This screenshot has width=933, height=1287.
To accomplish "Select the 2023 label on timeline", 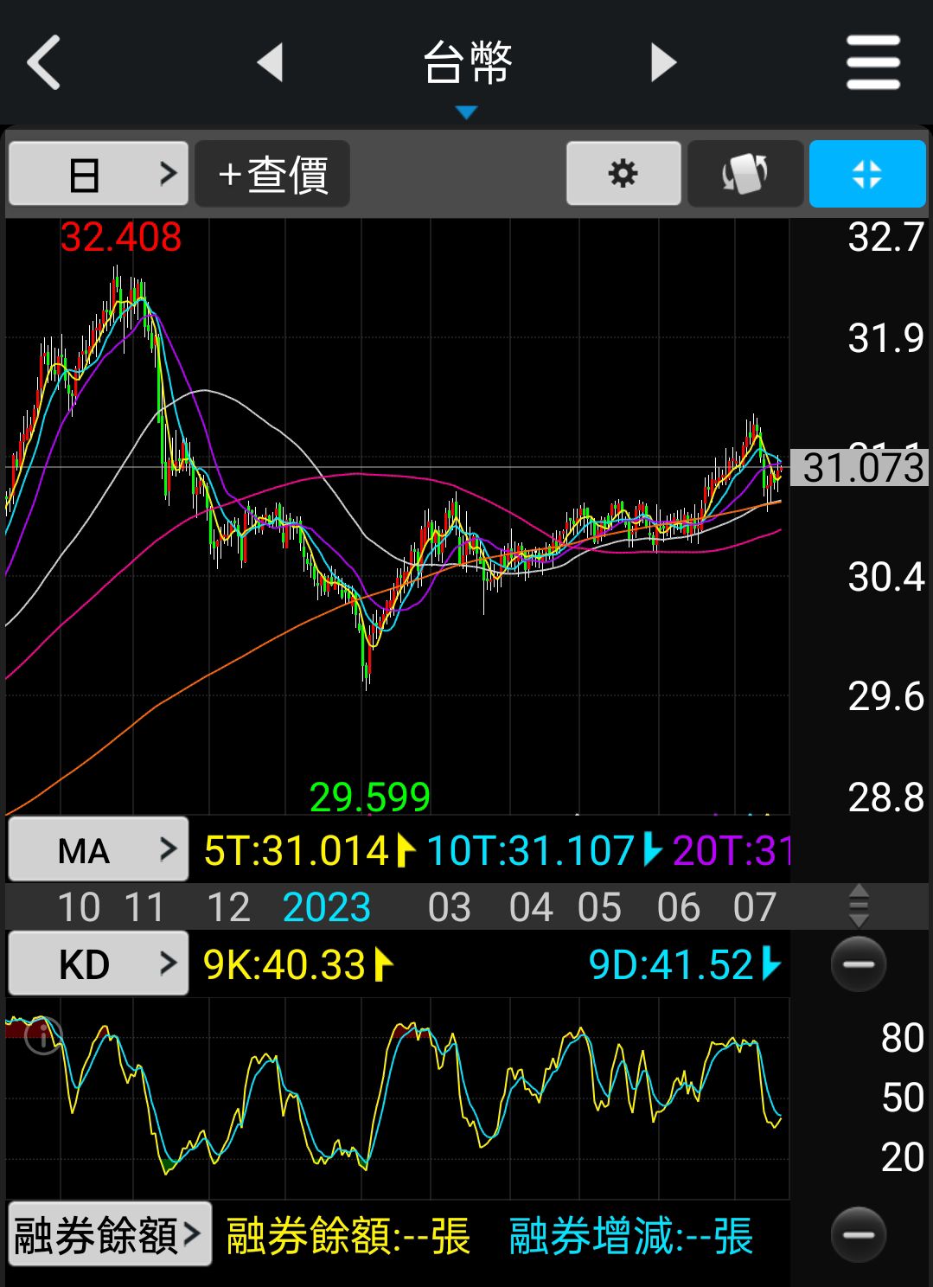I will (x=326, y=907).
